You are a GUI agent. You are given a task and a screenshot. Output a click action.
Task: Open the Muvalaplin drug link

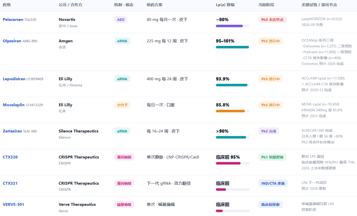point(14,105)
